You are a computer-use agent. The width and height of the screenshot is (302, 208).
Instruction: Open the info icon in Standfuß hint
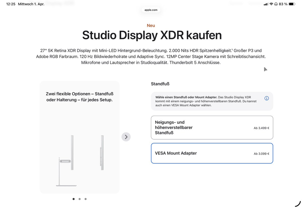pyautogui.click(x=267, y=98)
